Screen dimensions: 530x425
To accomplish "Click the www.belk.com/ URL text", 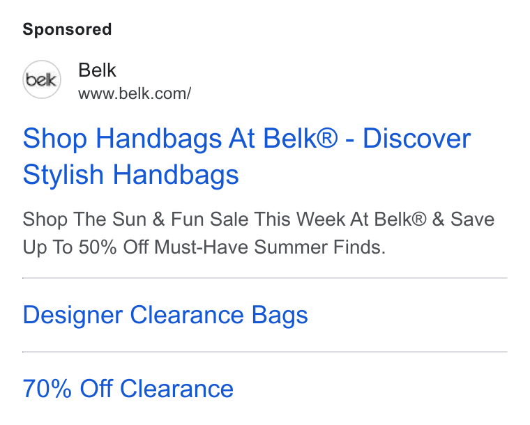I will (135, 93).
